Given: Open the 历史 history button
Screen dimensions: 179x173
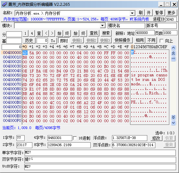Looking at the screenshot, I should 29,40.
